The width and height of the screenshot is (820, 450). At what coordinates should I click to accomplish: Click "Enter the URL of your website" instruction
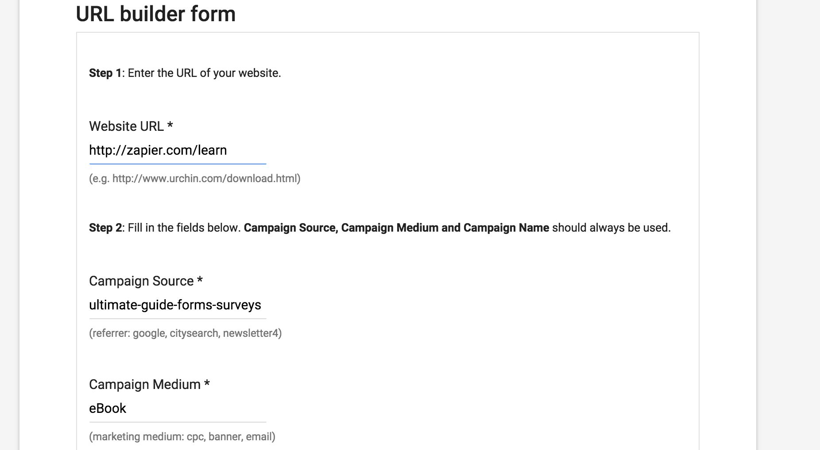click(x=204, y=73)
